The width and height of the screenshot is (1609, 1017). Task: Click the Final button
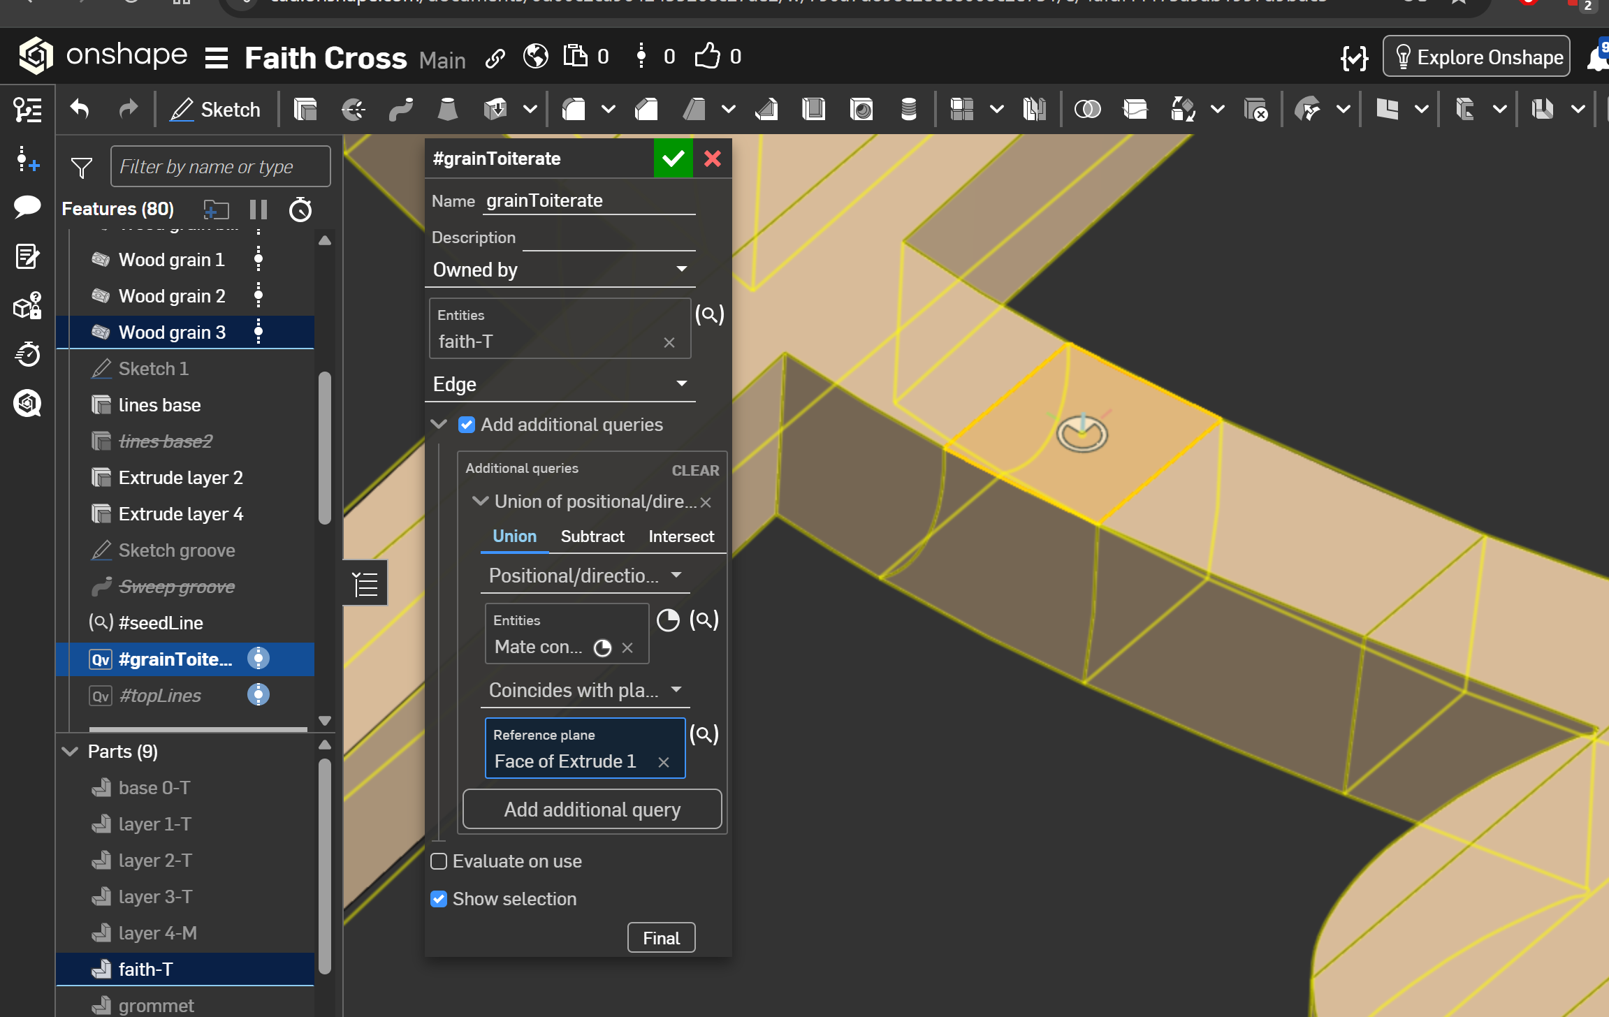point(661,938)
